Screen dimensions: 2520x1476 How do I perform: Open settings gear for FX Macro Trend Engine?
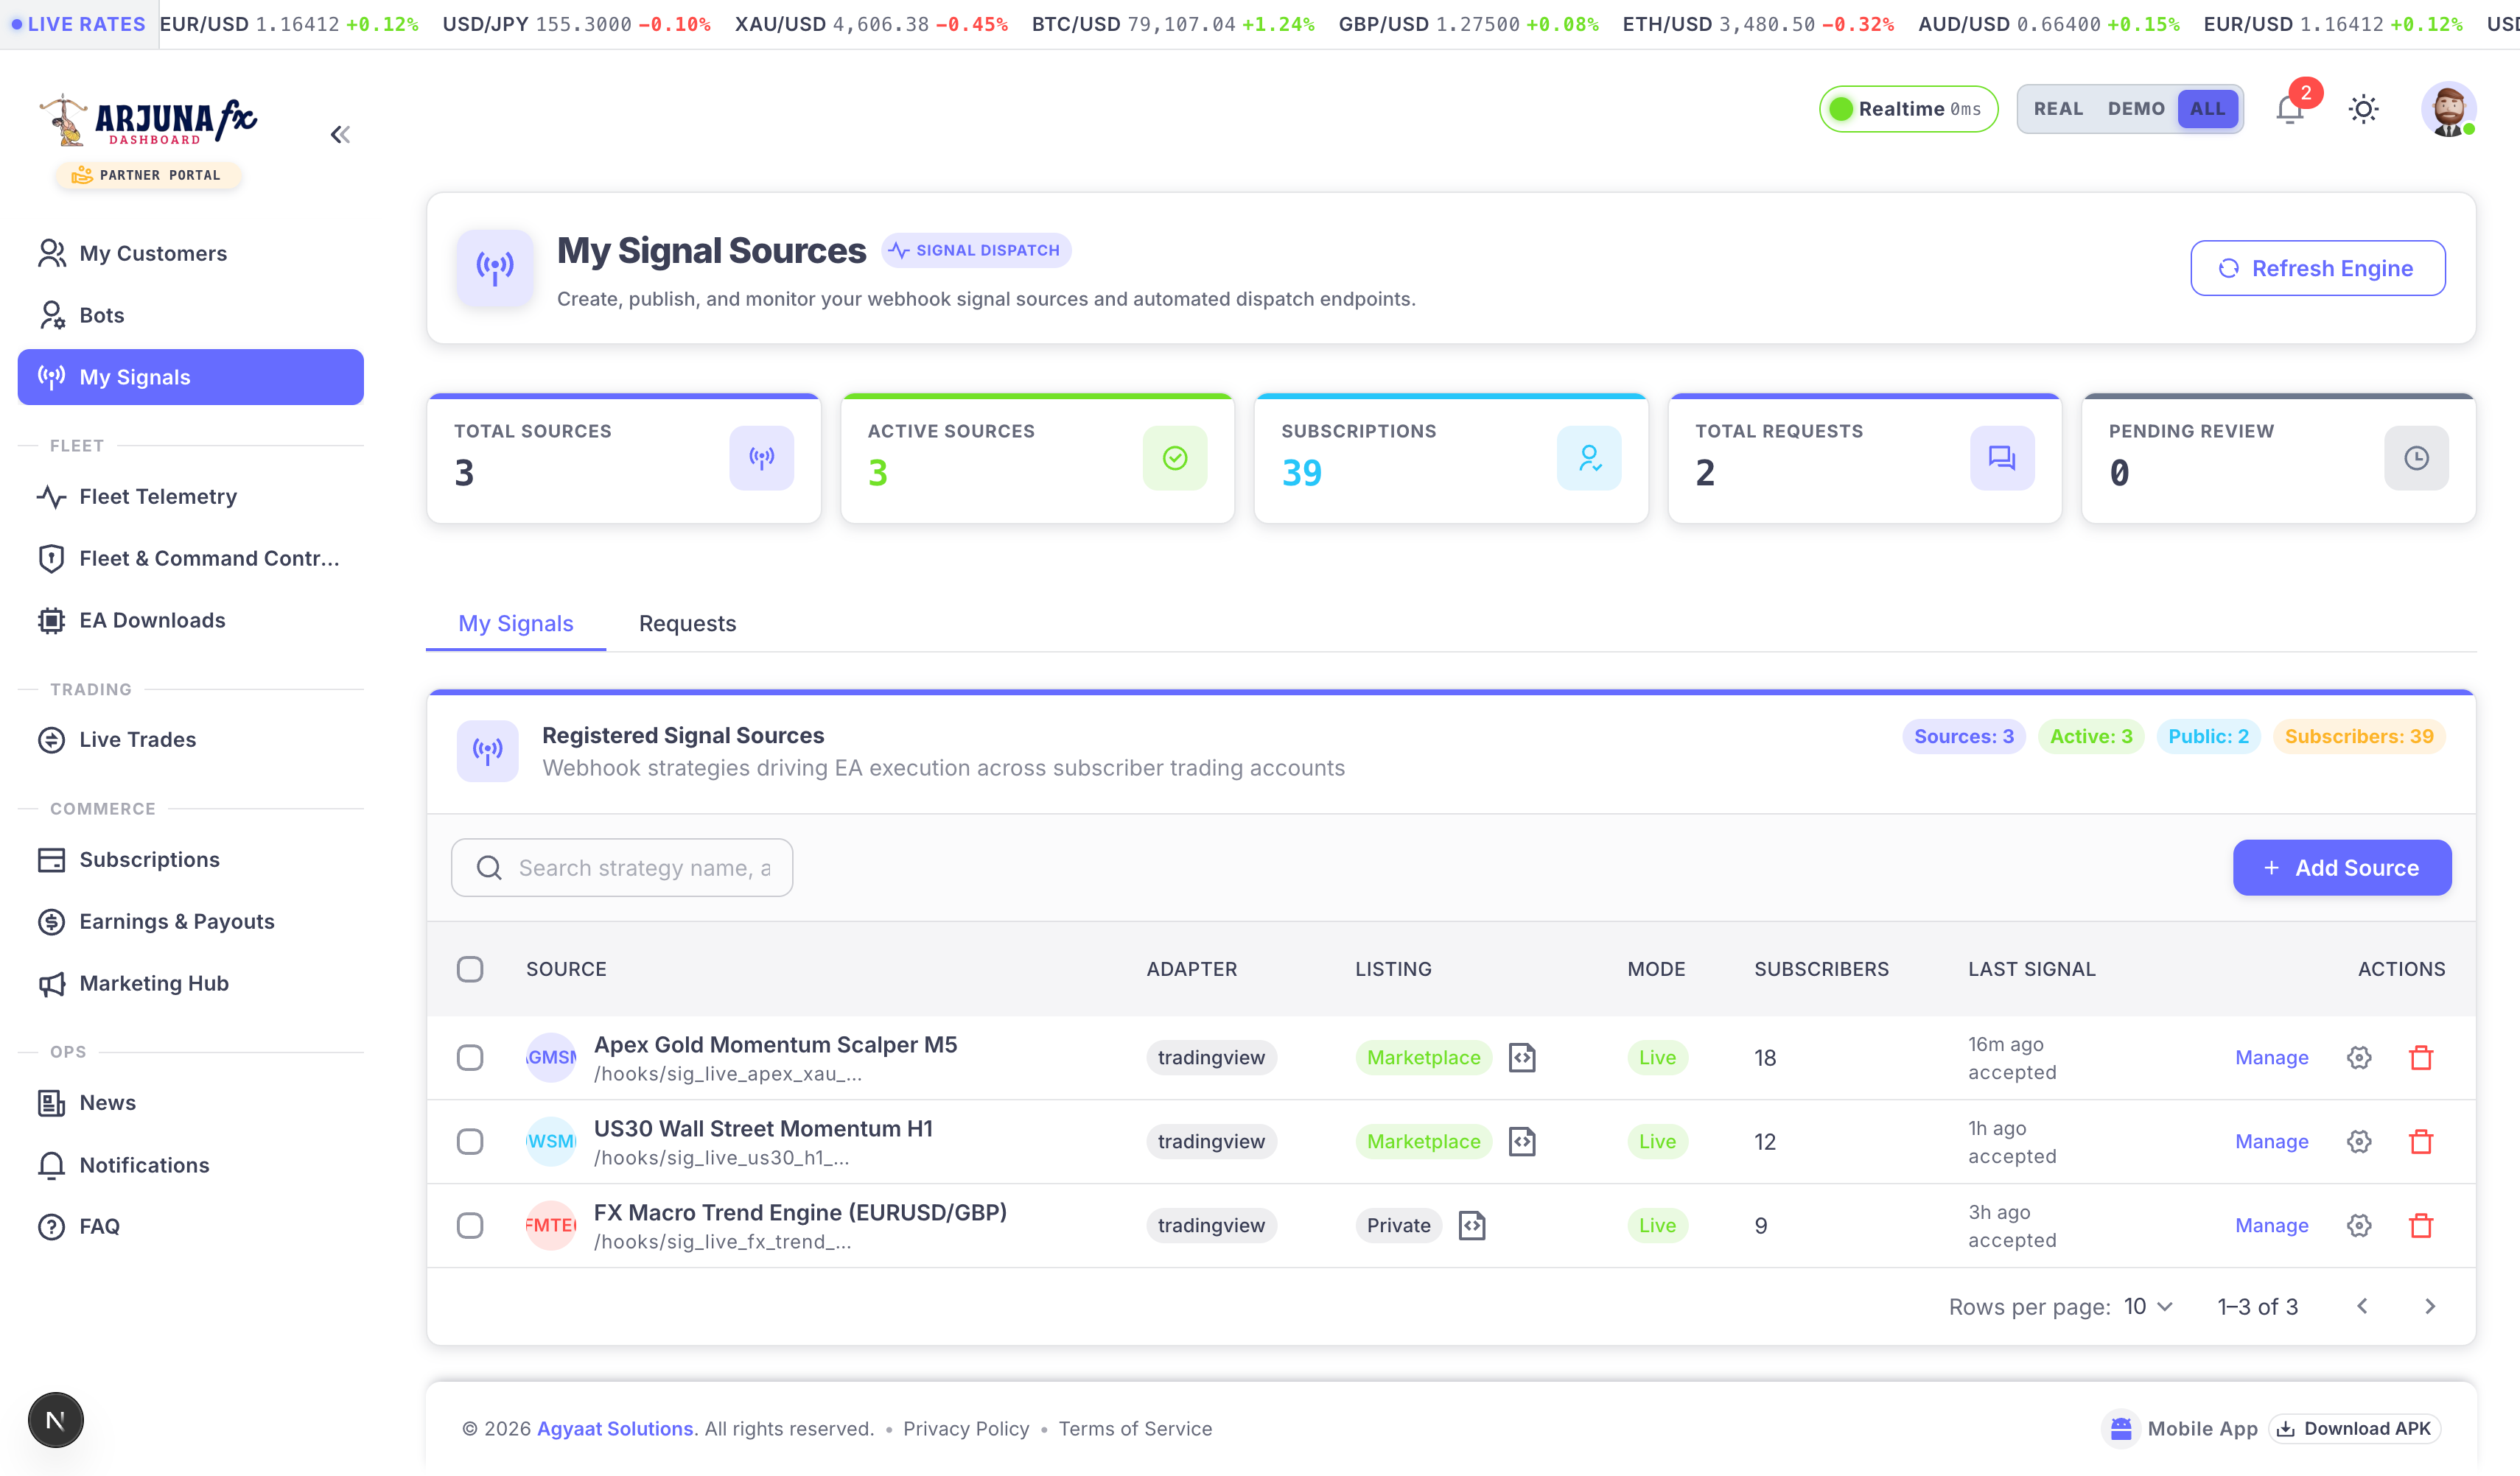[x=2359, y=1225]
